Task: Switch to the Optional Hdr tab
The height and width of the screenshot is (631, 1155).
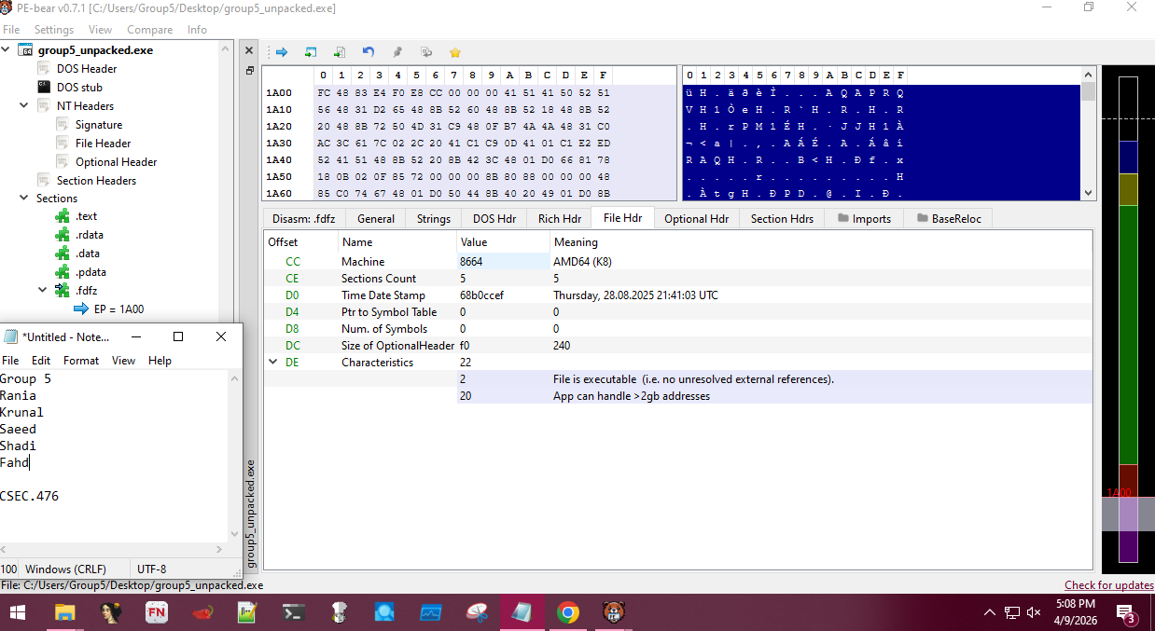Action: 696,218
